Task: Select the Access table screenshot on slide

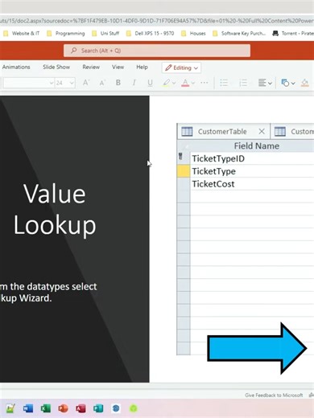Action: pos(246,239)
